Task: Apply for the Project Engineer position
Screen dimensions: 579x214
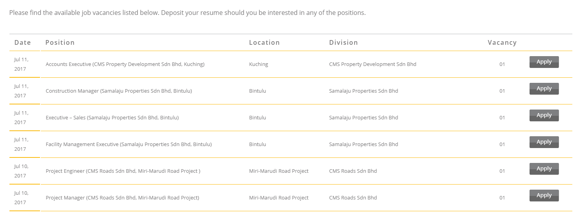Action: 544,169
